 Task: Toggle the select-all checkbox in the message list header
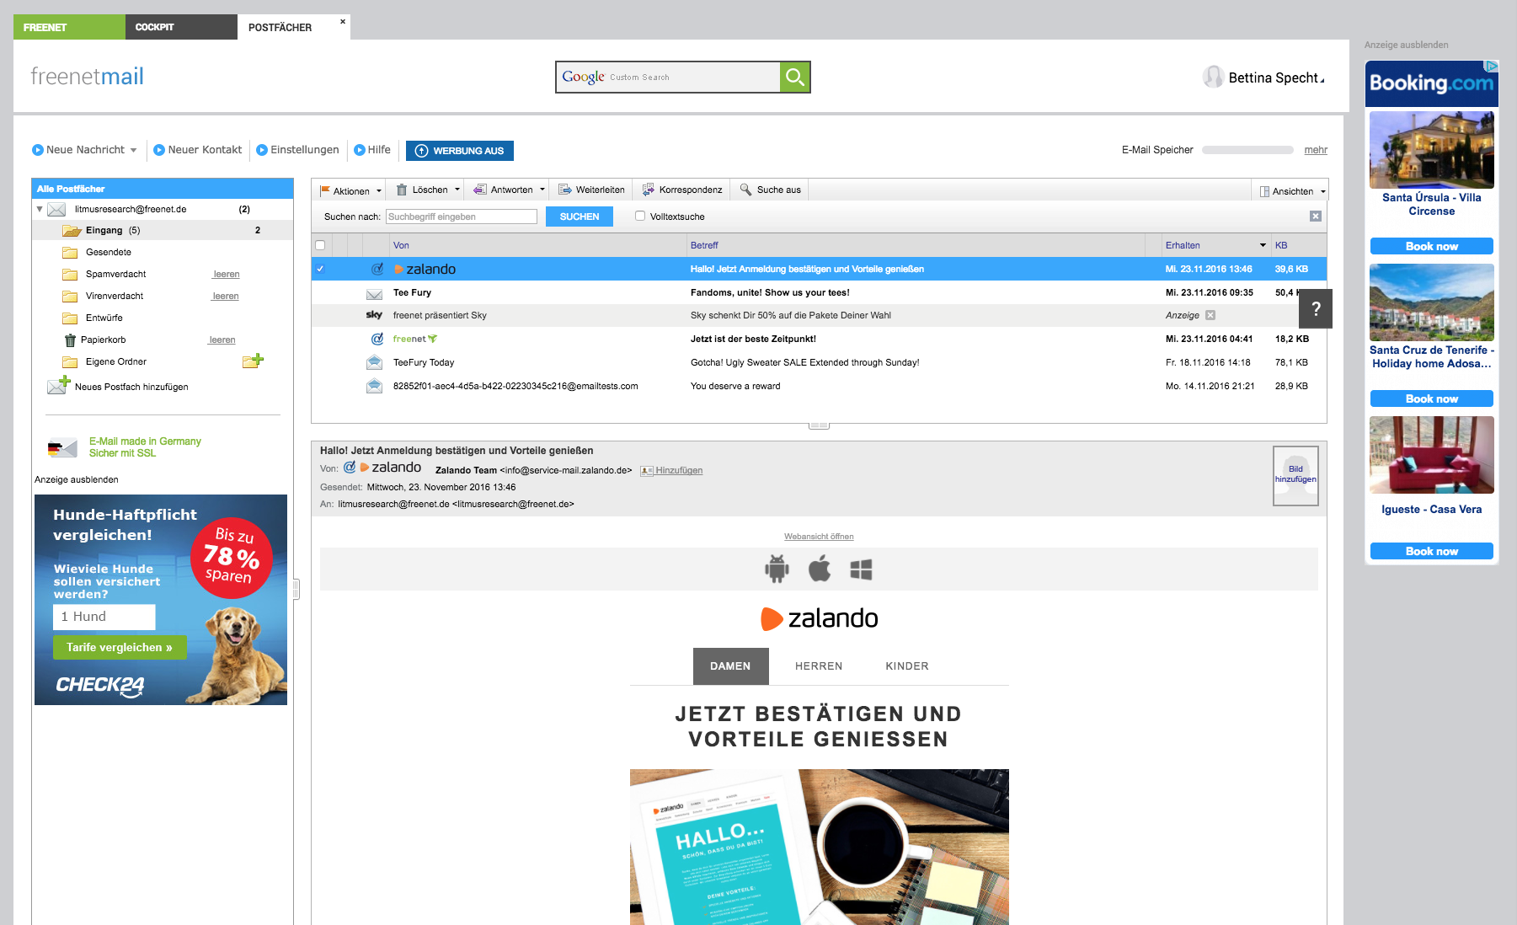click(320, 245)
